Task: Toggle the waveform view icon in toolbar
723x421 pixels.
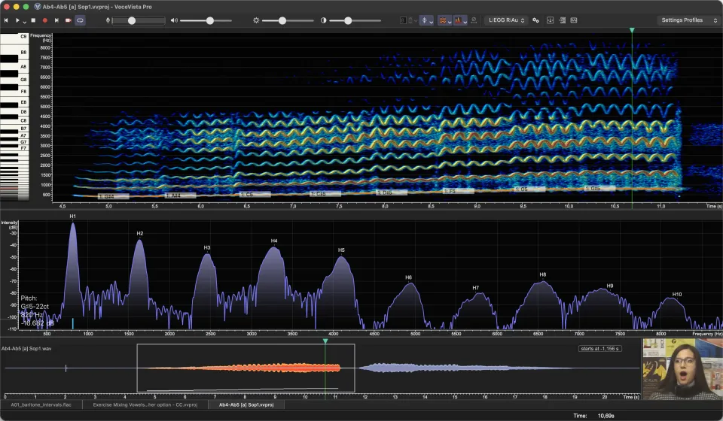Action: point(403,20)
